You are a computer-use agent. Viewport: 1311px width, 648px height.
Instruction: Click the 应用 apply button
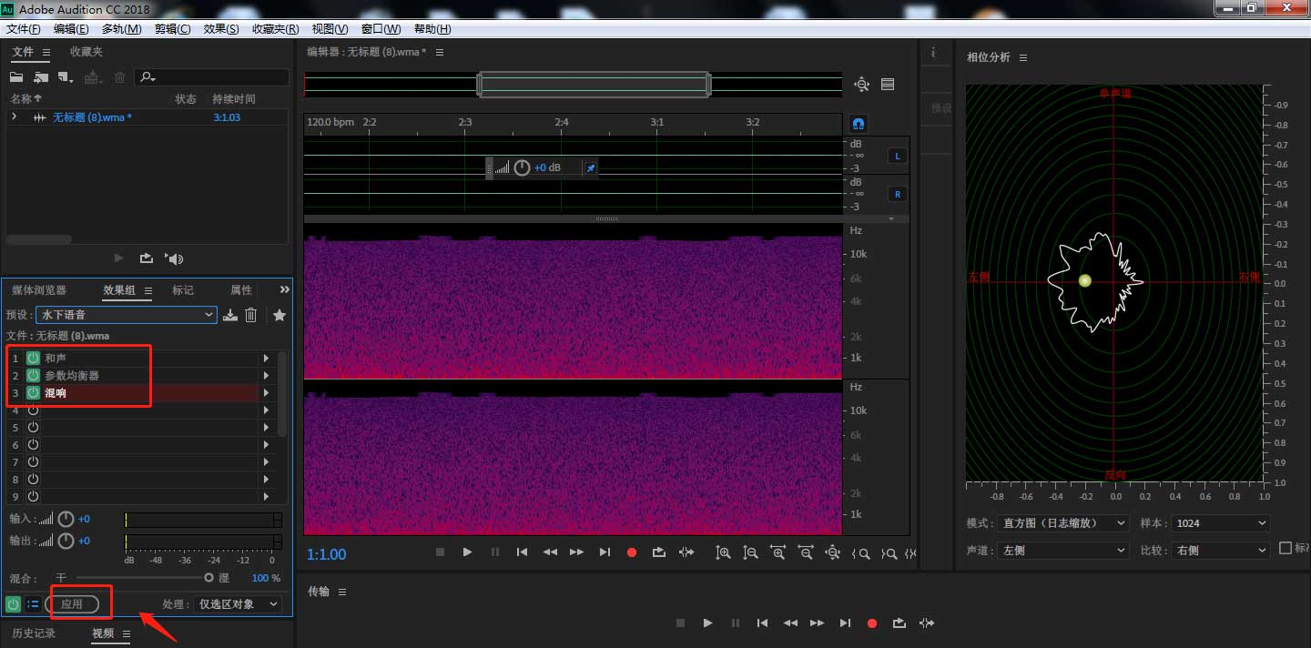tap(73, 604)
